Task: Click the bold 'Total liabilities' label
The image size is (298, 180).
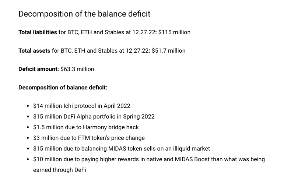Action: point(38,32)
